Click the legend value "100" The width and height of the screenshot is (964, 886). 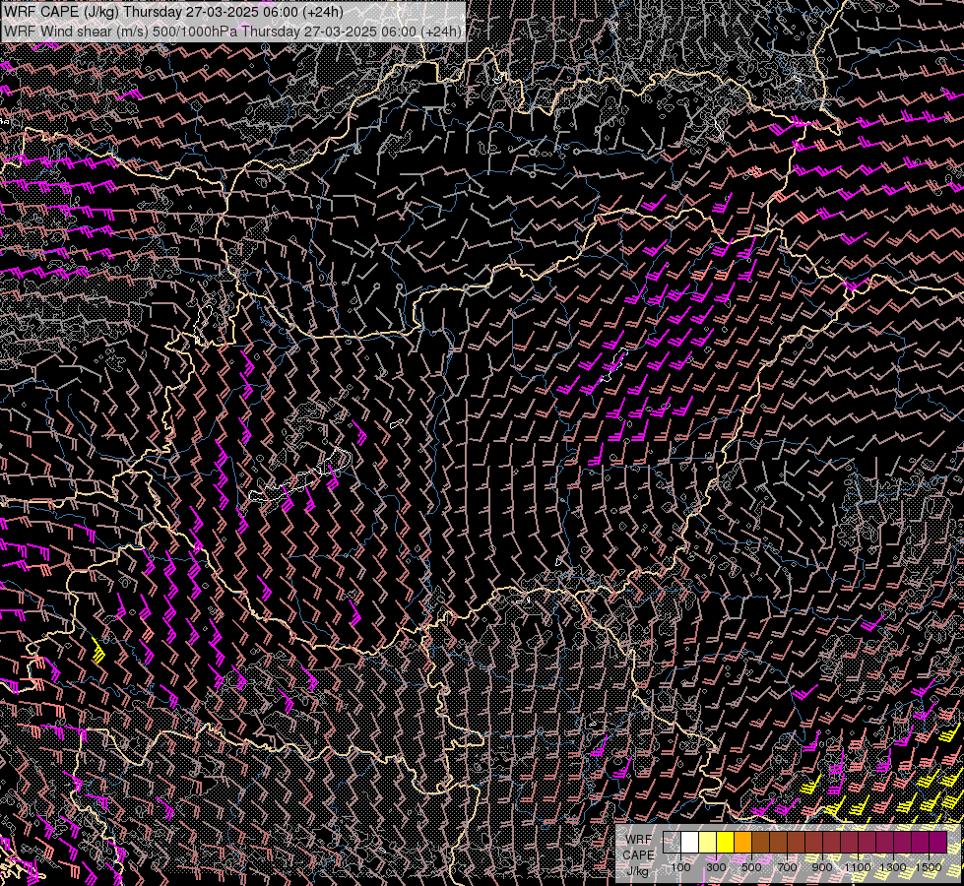tap(680, 867)
